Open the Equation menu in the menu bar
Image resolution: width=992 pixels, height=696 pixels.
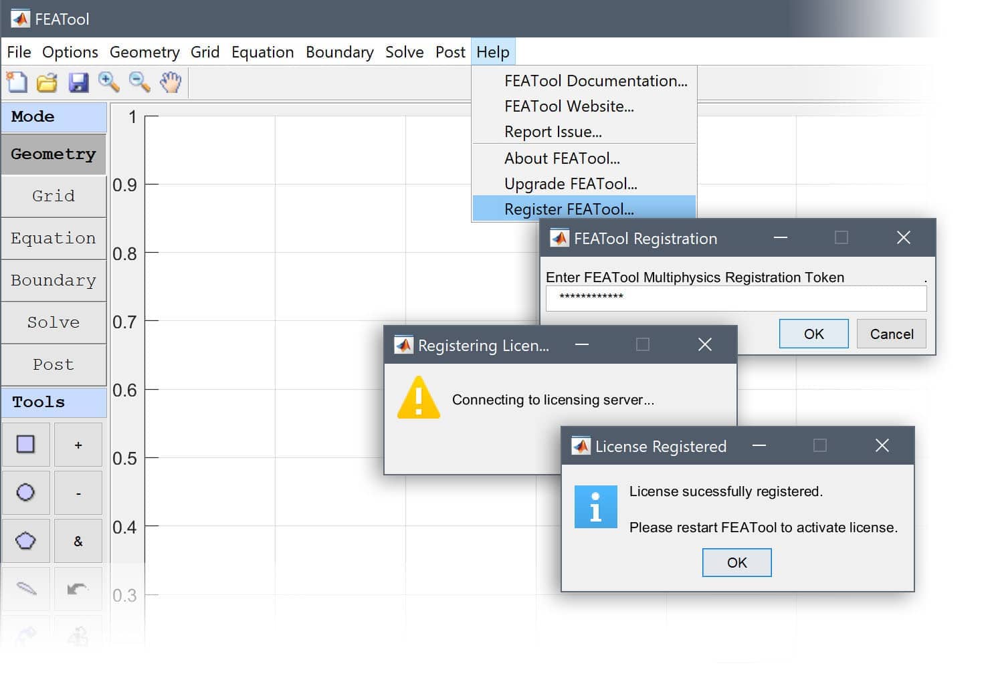[x=262, y=52]
